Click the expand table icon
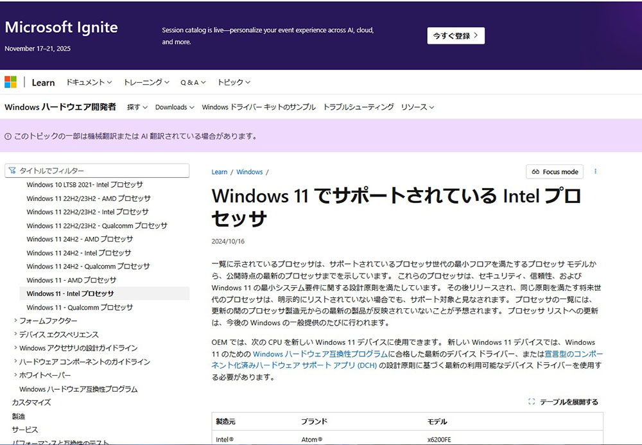 tap(531, 402)
